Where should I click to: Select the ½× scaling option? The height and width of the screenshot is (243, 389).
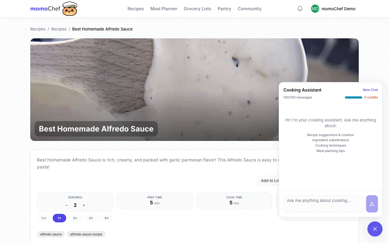[x=44, y=218]
